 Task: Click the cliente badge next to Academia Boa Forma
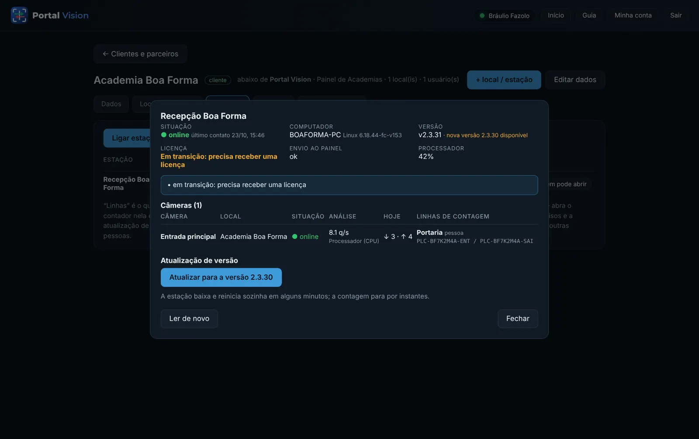click(218, 80)
